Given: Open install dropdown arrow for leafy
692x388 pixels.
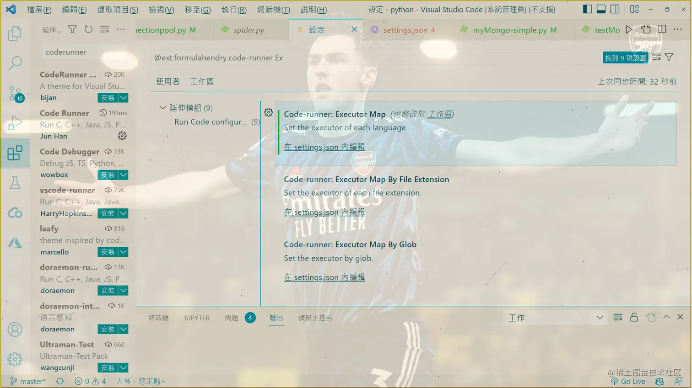Looking at the screenshot, I should 124,252.
